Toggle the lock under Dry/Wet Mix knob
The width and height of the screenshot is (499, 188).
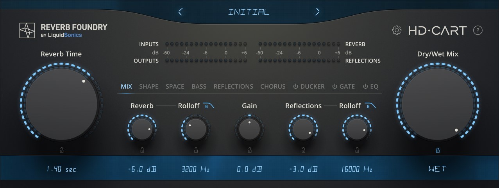438,150
